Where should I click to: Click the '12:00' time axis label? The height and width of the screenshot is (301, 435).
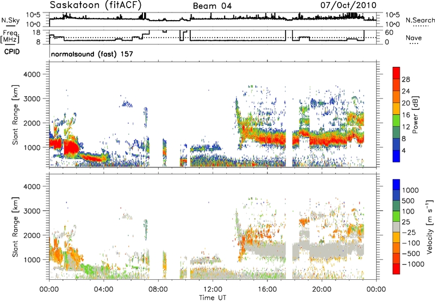click(213, 290)
